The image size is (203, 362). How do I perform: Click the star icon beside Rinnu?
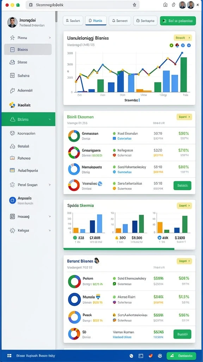[12, 37]
